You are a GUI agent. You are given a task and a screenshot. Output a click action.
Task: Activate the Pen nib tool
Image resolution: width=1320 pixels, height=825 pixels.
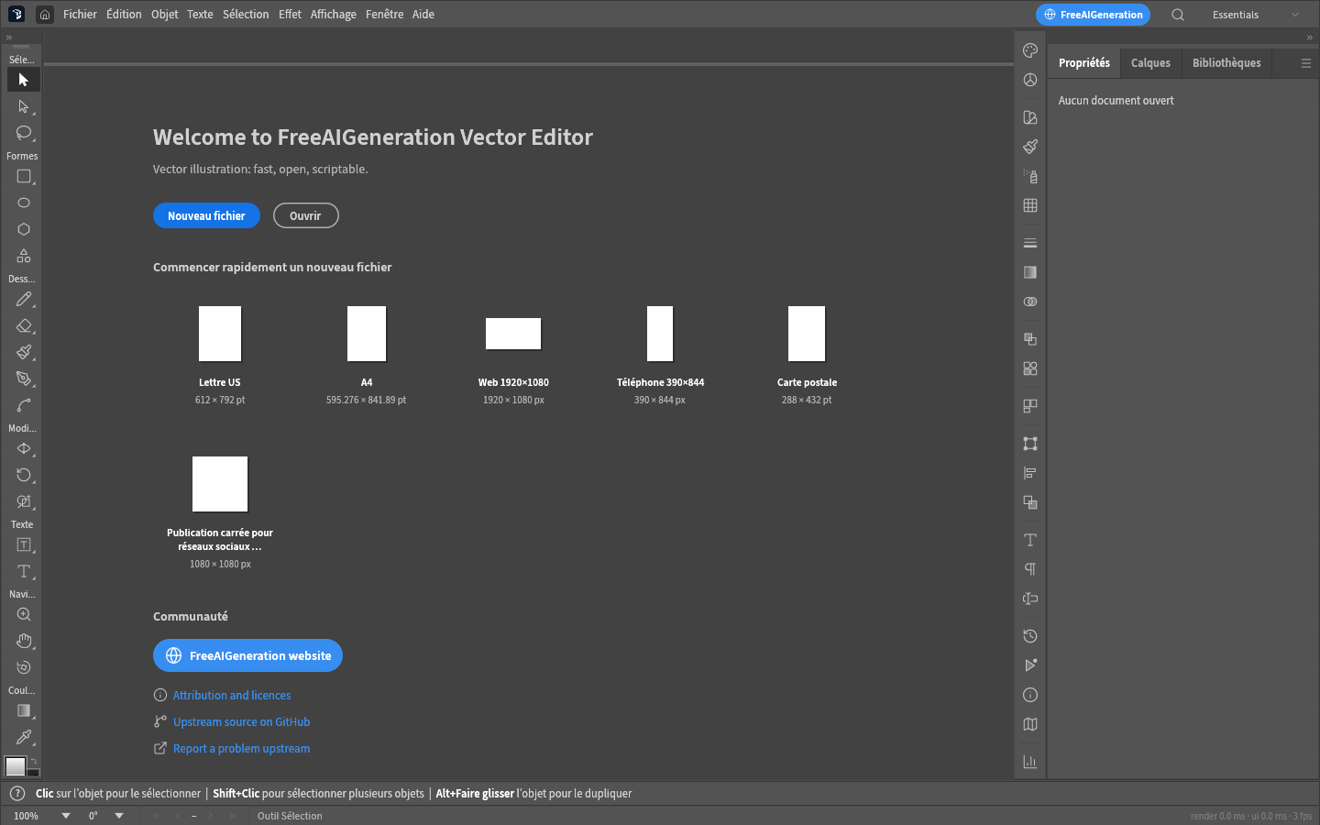point(24,379)
